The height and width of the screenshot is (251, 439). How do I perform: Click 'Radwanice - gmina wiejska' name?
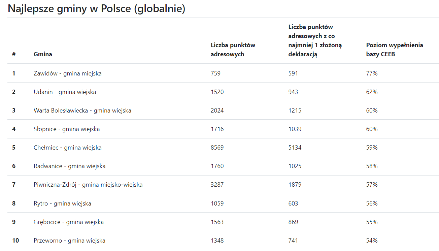[70, 166]
